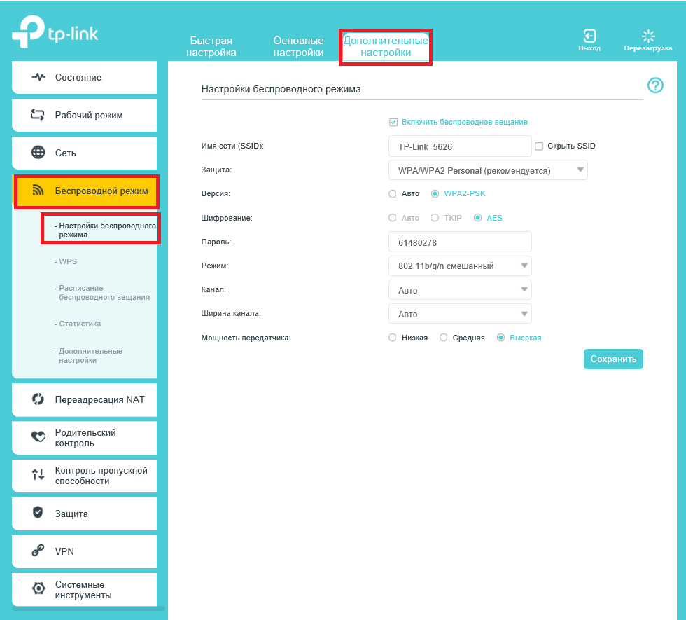
Task: Switch to Быстрая настройка tab
Action: [211, 46]
